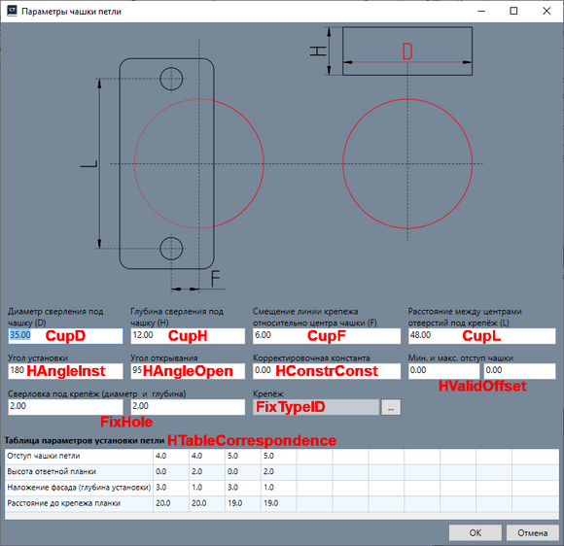This screenshot has width=564, height=546.
Task: Minimize the dialog window
Action: click(x=481, y=11)
